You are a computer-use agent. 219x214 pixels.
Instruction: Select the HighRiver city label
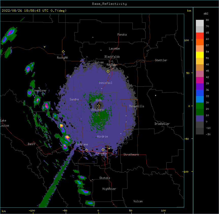[x=109, y=189]
